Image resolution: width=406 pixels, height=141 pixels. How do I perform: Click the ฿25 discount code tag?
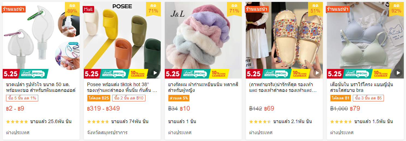pos(99,98)
